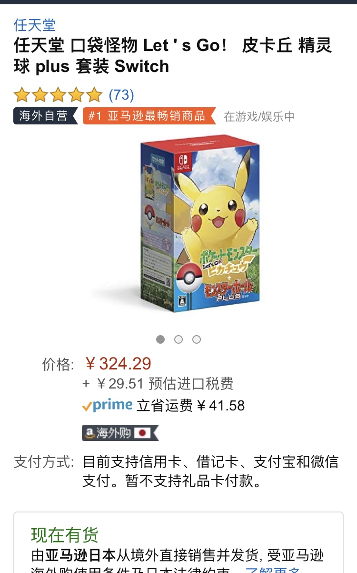
Task: Switch to the second image carousel dot
Action: [178, 339]
